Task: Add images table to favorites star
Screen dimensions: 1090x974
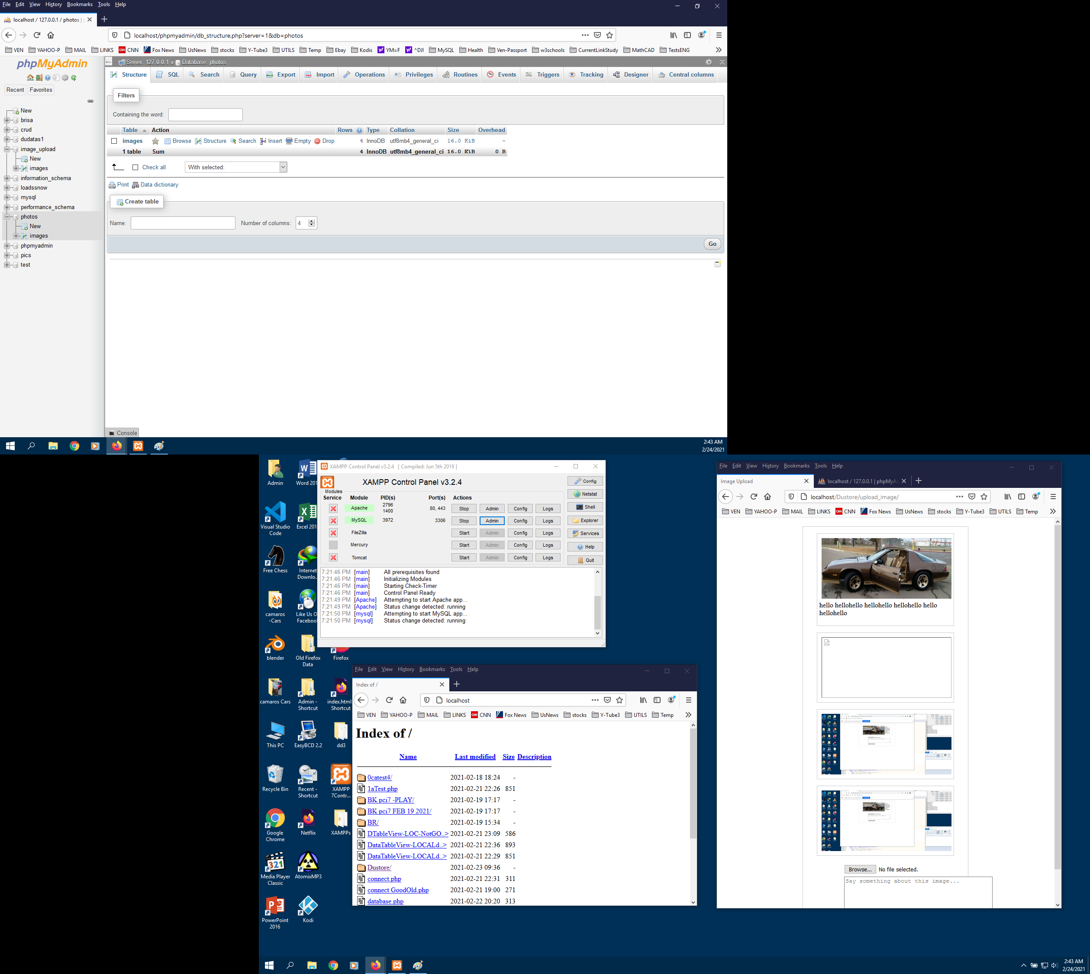Action: 155,141
